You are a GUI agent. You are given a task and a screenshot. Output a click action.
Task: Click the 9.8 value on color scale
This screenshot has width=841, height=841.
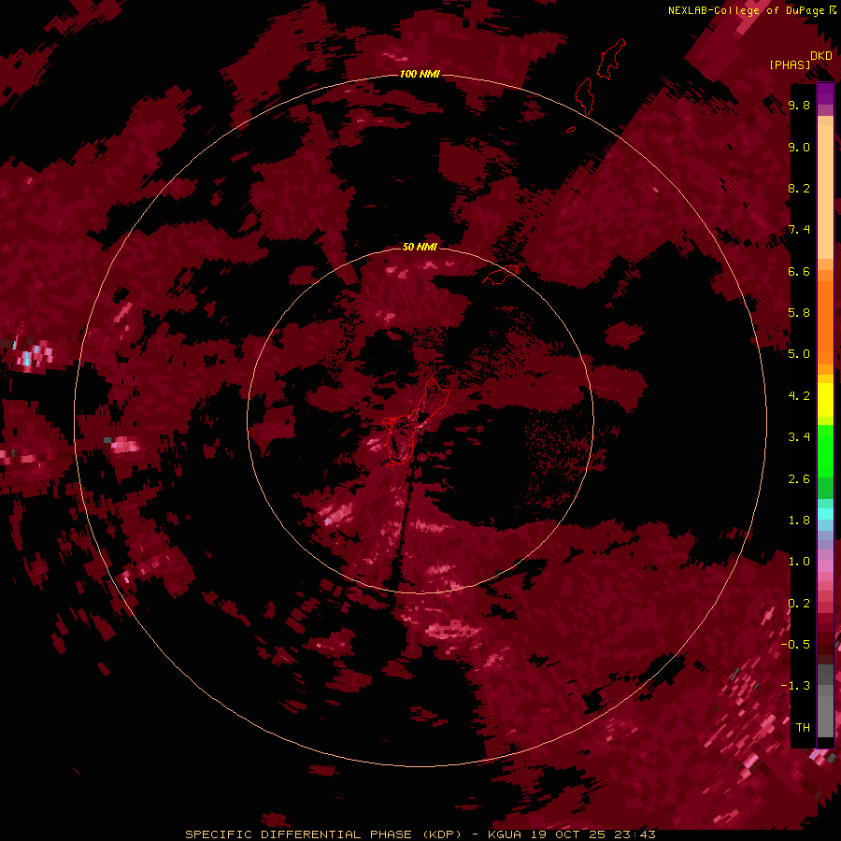click(x=799, y=105)
